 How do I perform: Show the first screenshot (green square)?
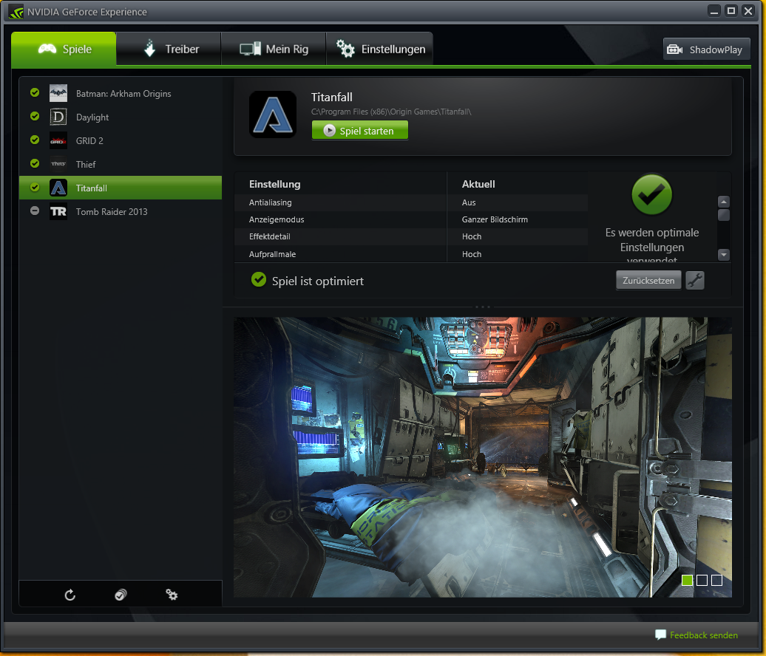(687, 580)
